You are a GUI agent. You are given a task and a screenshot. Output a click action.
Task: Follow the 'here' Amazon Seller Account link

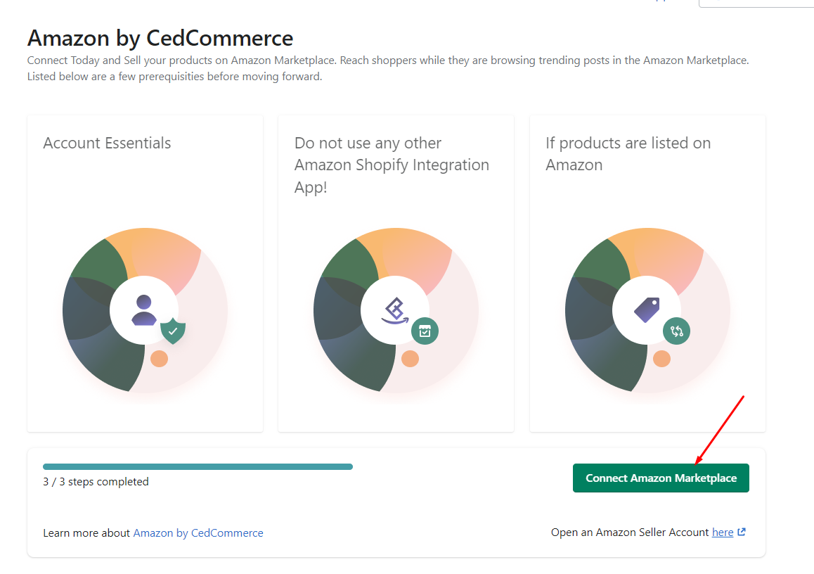723,532
